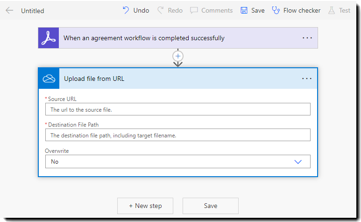This screenshot has height=222, width=361.
Task: Click the bottom Save button
Action: click(211, 206)
